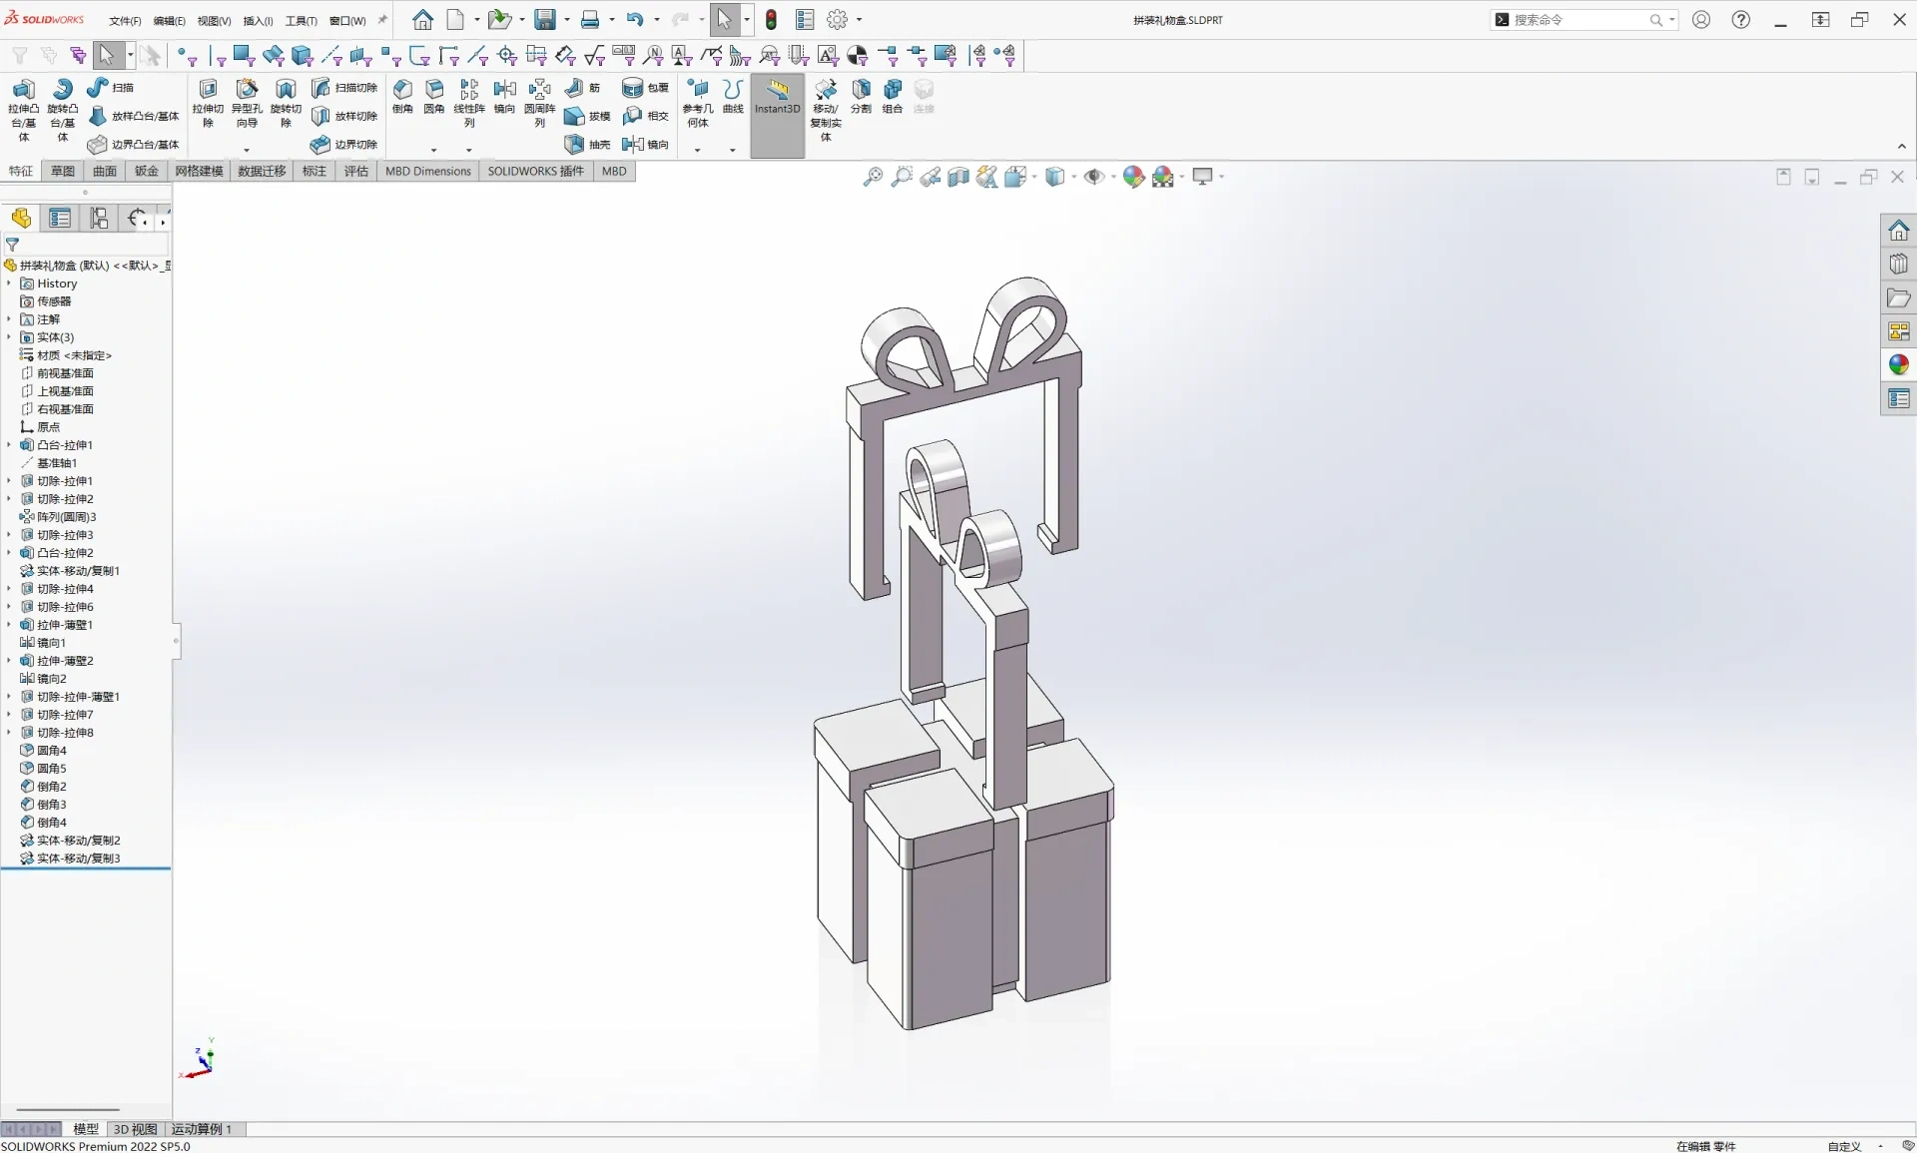Toggle the filter vertices selection filter
The width and height of the screenshot is (1917, 1153).
pos(187,56)
